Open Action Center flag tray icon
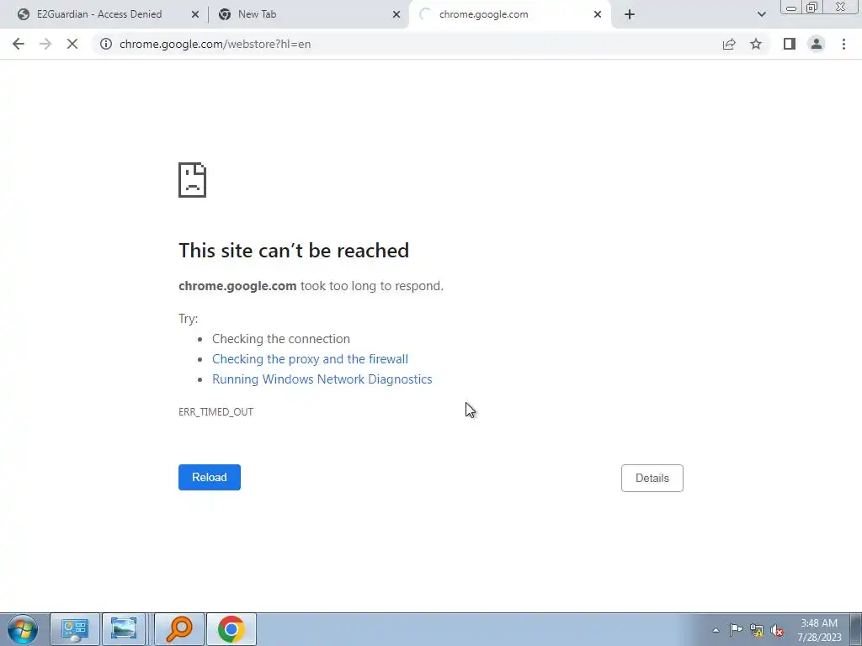This screenshot has width=862, height=646. click(x=736, y=630)
